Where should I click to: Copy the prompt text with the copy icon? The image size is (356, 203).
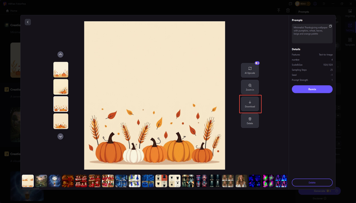[330, 26]
